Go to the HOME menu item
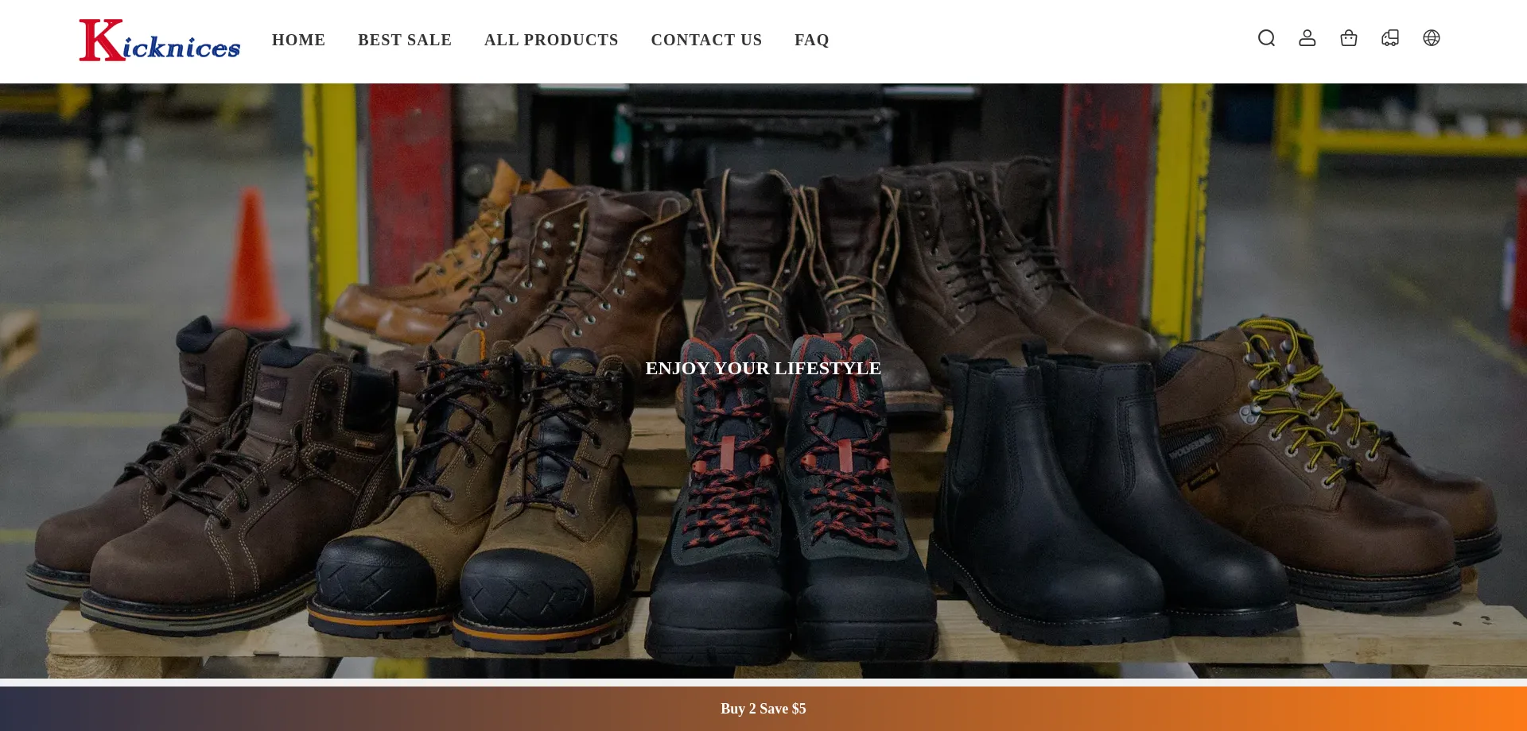This screenshot has height=731, width=1527. pos(298,40)
